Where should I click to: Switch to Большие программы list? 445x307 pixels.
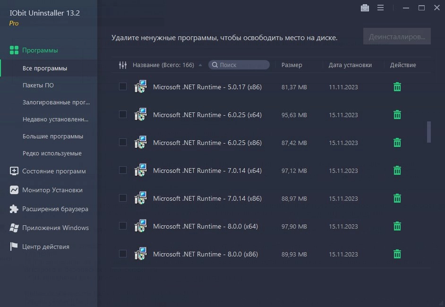point(53,136)
